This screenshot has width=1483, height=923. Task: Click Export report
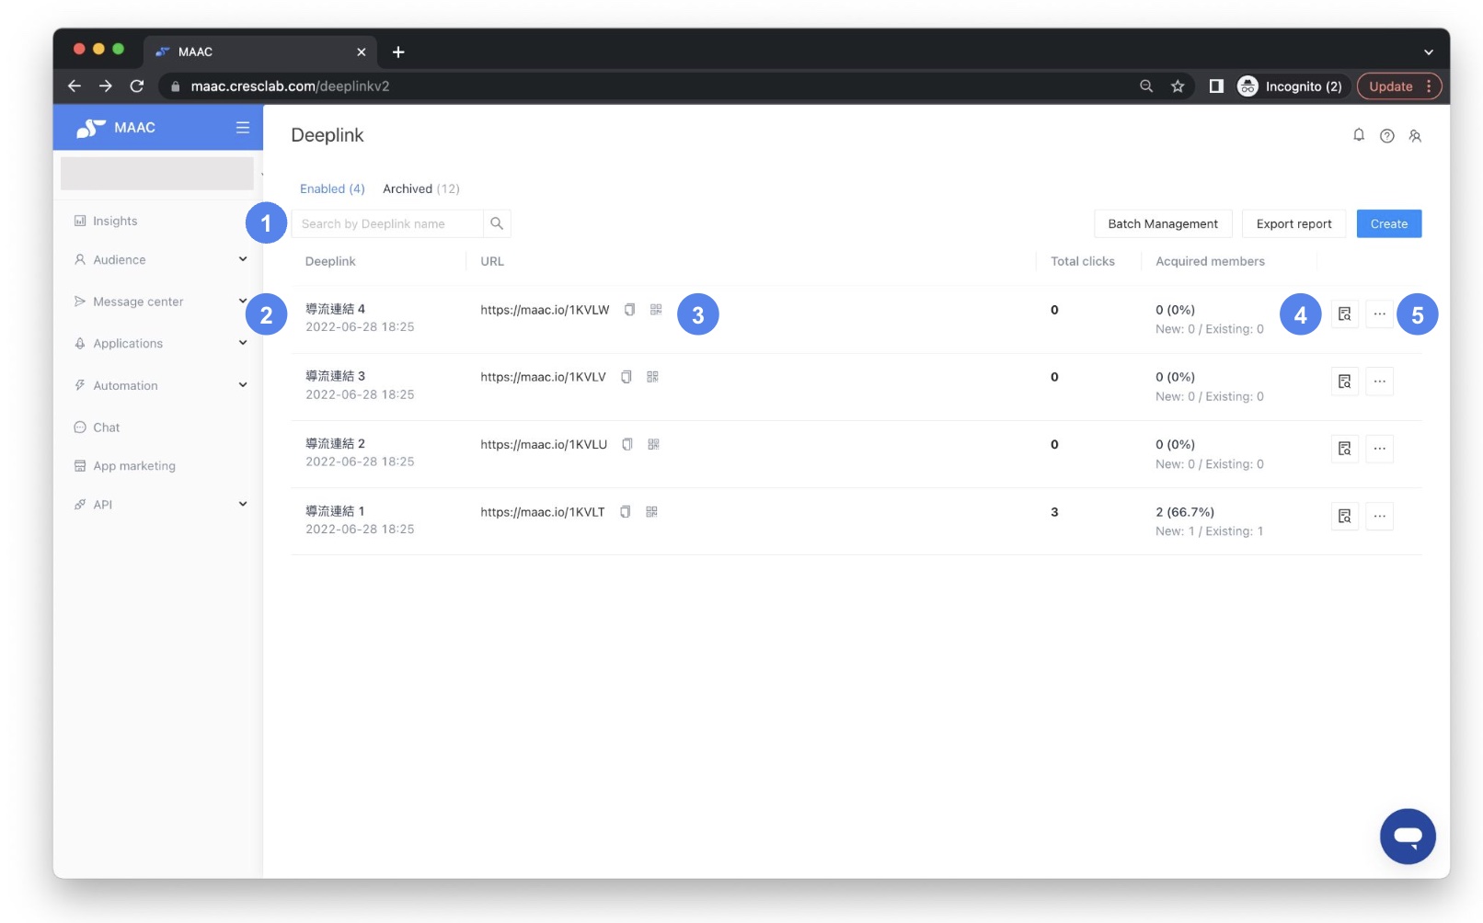pyautogui.click(x=1293, y=223)
